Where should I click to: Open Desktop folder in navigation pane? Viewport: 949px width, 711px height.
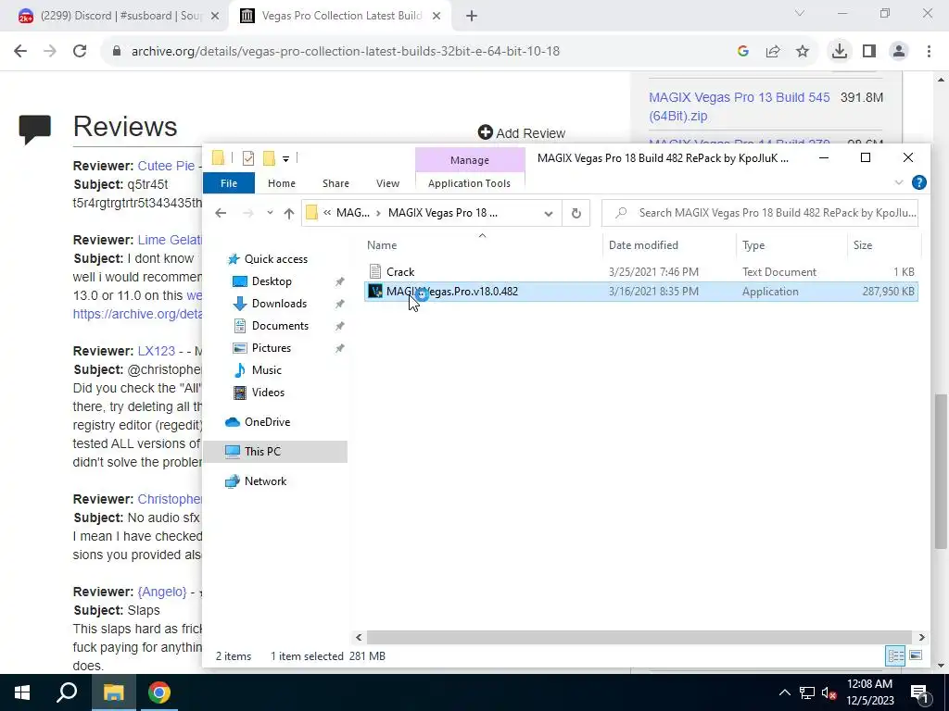coord(272,281)
